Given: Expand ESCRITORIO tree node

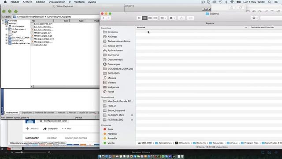Looking at the screenshot, I should pyautogui.click(x=7, y=40).
